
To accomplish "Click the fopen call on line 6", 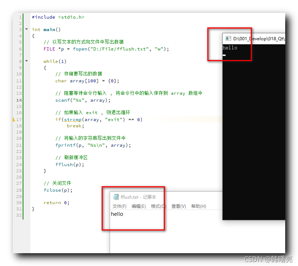I will (x=121, y=49).
